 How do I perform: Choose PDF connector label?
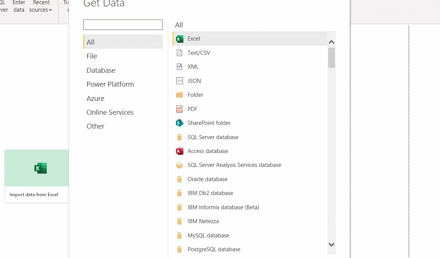tap(192, 109)
